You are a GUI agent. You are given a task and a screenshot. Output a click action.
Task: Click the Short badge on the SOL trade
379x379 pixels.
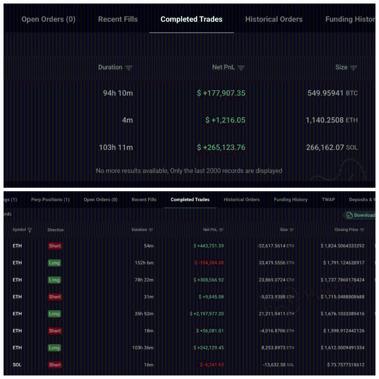pyautogui.click(x=55, y=365)
